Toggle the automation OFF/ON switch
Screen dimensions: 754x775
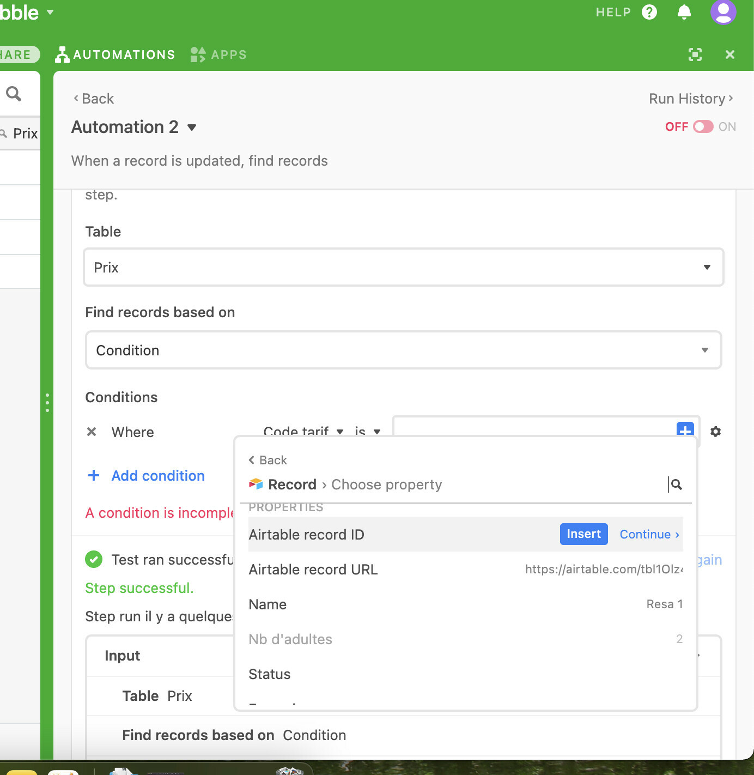click(703, 126)
